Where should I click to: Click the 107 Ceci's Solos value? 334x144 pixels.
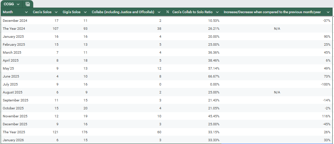pyautogui.click(x=55, y=29)
